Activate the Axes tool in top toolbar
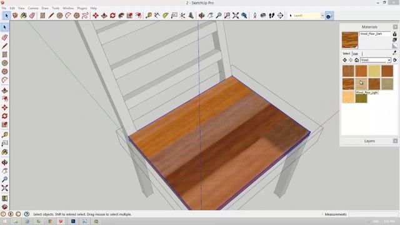 [182, 16]
